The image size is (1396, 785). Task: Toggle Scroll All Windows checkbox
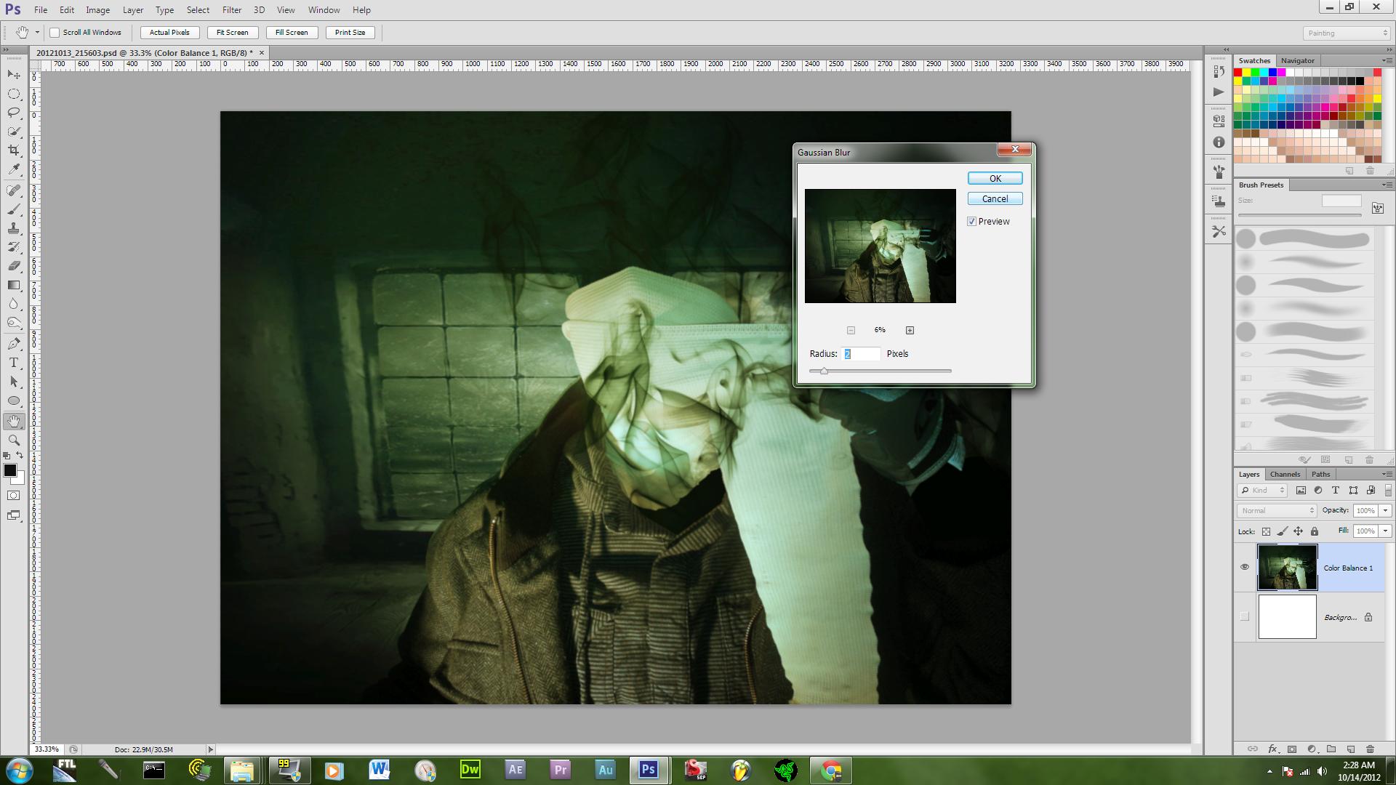click(x=55, y=33)
